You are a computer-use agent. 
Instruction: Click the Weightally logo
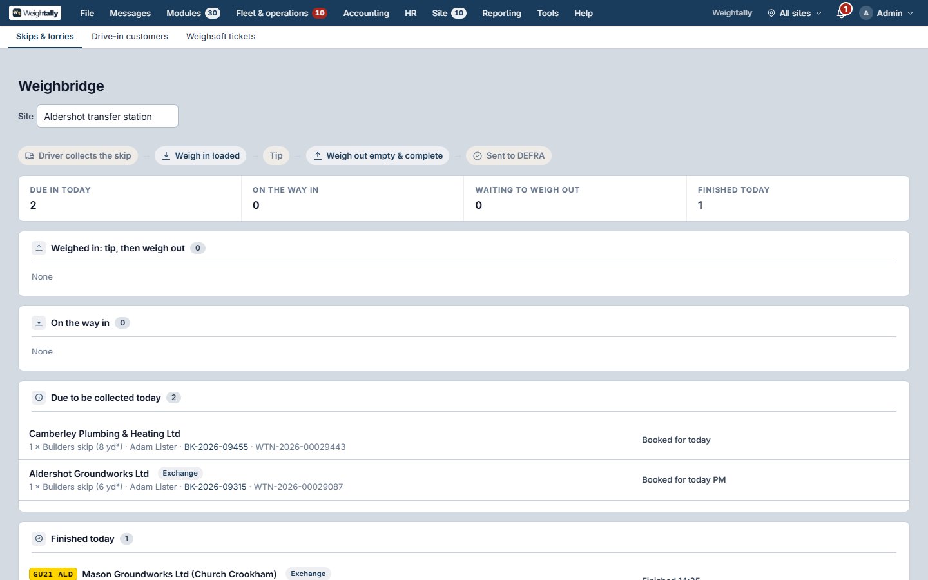coord(35,13)
